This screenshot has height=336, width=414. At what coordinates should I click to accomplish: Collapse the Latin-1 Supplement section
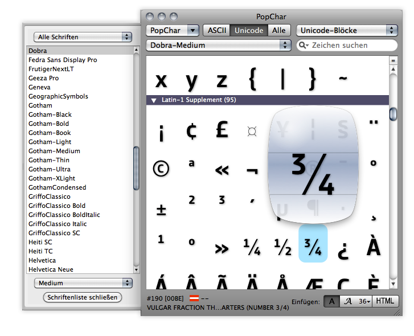pos(154,100)
